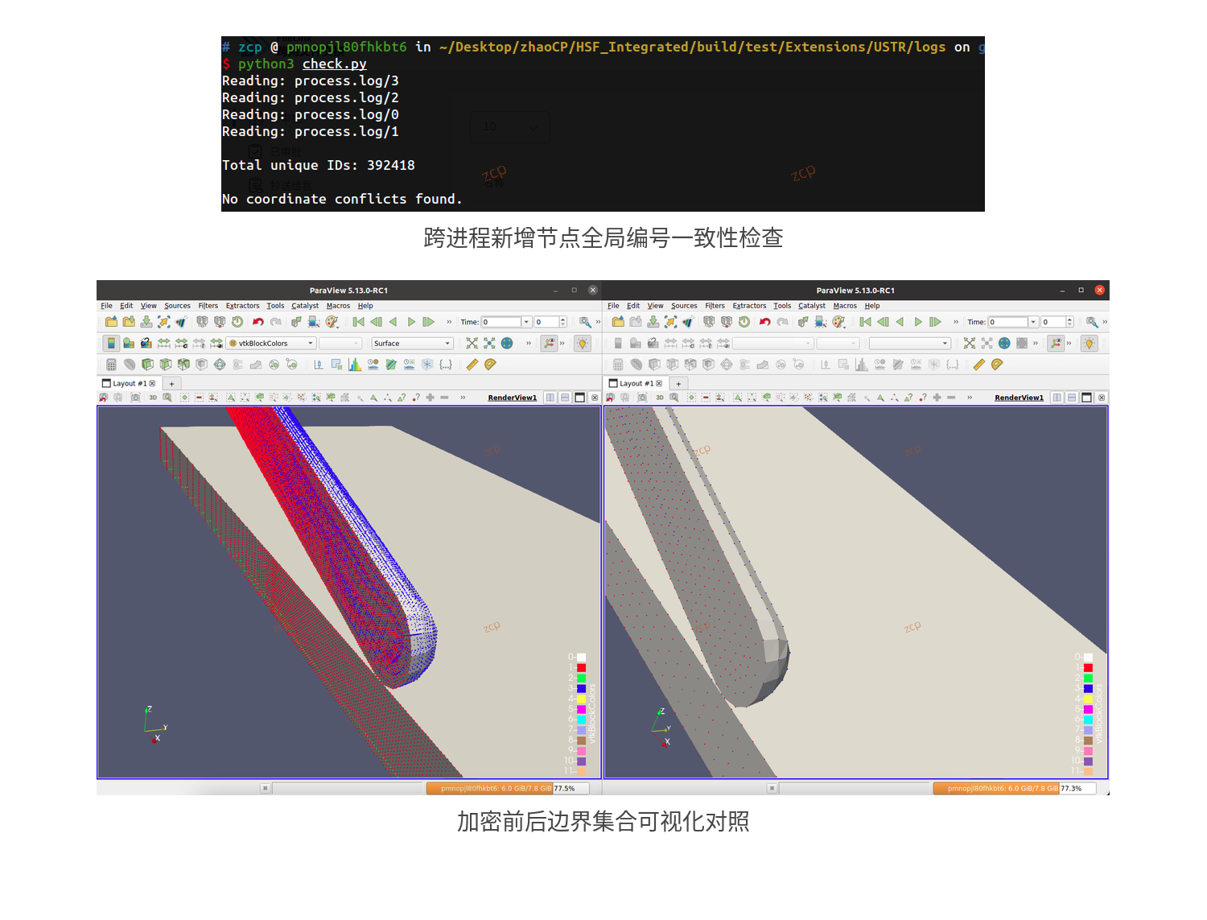Toggle light kit bulb in left ParaView
This screenshot has width=1207, height=920.
(x=583, y=343)
